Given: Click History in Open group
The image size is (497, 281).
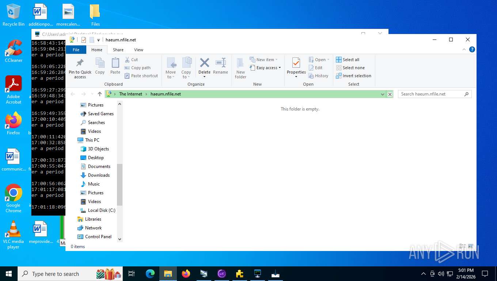Looking at the screenshot, I should [318, 76].
